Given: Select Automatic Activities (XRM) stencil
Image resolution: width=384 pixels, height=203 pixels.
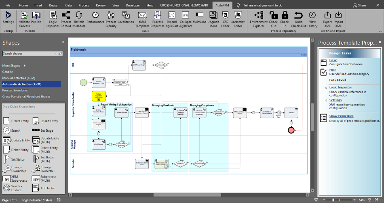Looking at the screenshot, I should click(x=32, y=84).
